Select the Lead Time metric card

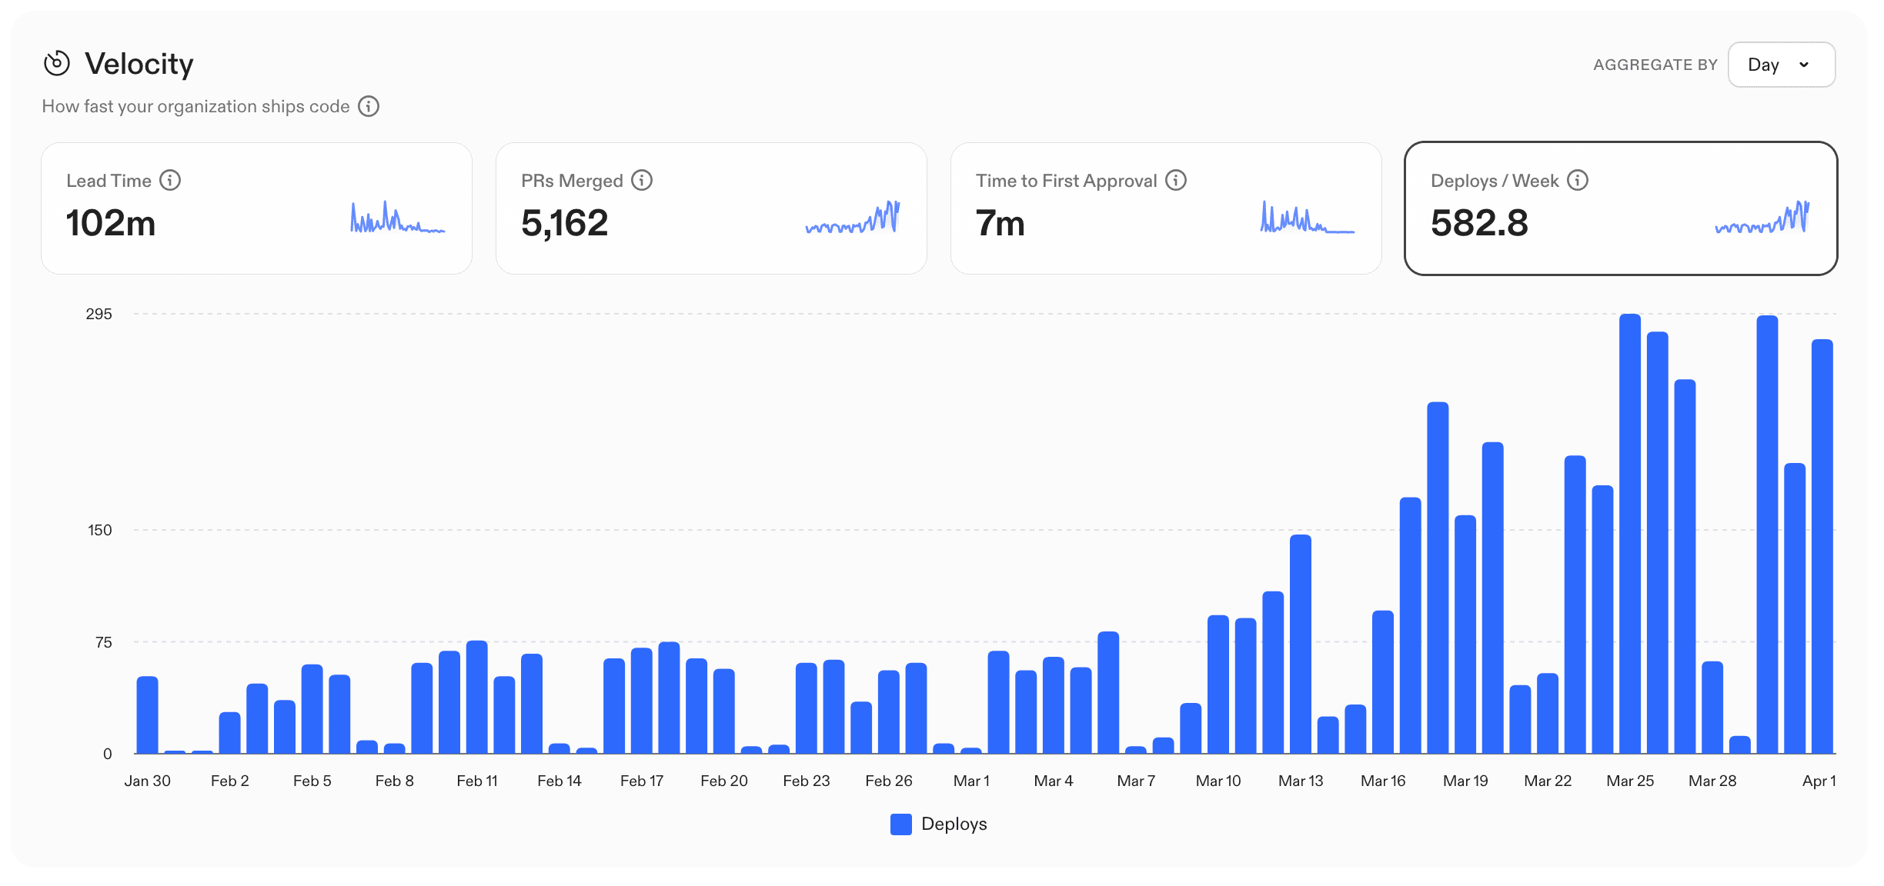256,208
